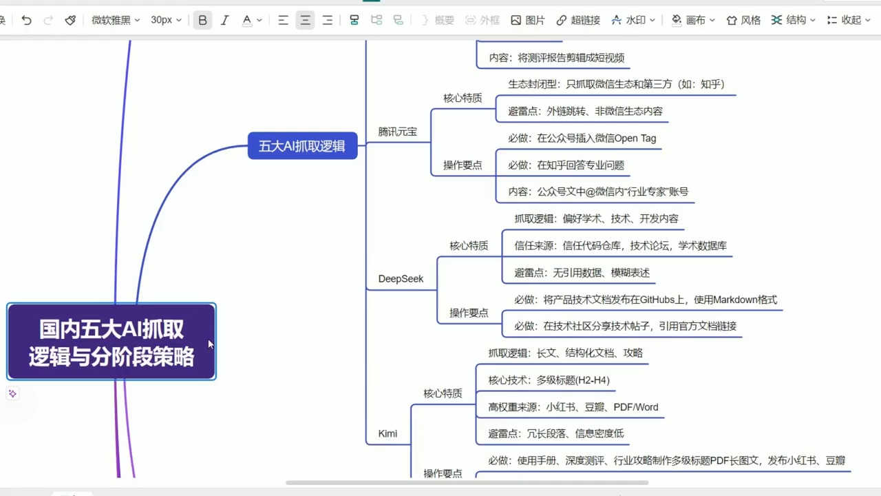
Task: Select 必做：将产品技术文档发布在GitHubs上 node
Action: [646, 300]
